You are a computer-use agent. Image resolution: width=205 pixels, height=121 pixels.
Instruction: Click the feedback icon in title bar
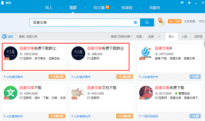click(182, 3)
